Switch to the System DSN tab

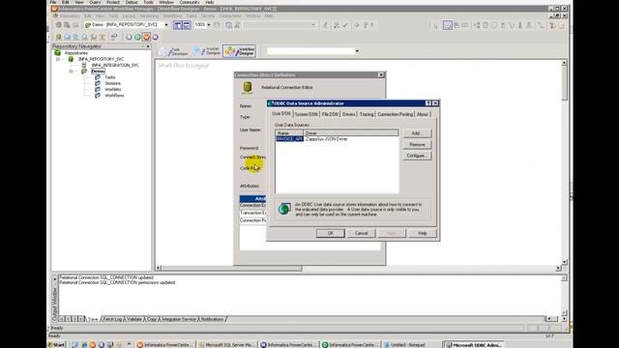pyautogui.click(x=306, y=114)
